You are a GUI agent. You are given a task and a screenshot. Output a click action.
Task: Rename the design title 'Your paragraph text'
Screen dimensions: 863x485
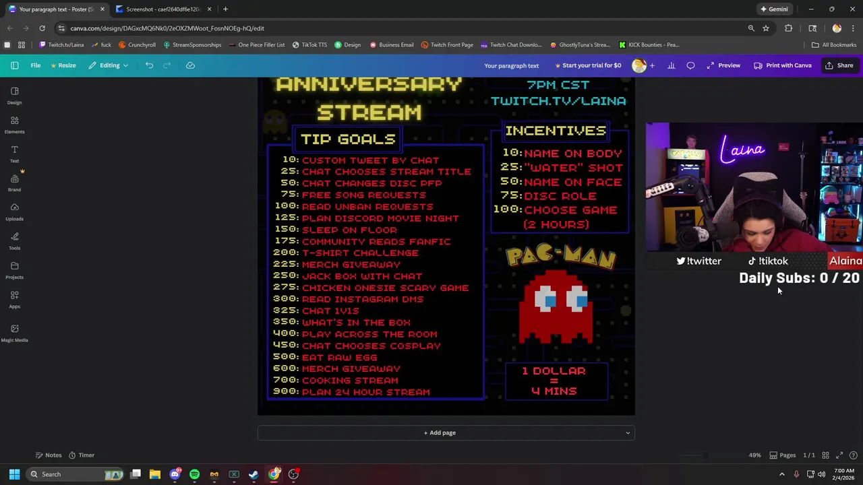pyautogui.click(x=511, y=65)
